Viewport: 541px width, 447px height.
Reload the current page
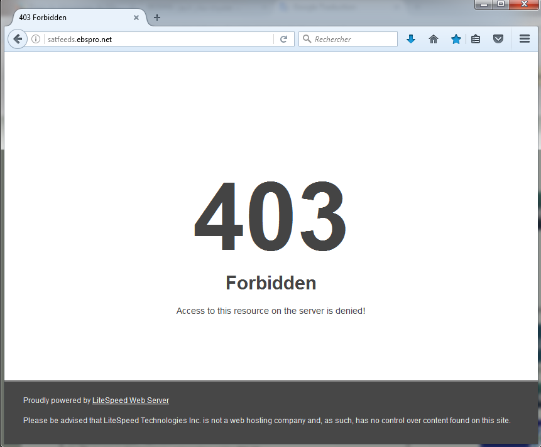click(284, 39)
